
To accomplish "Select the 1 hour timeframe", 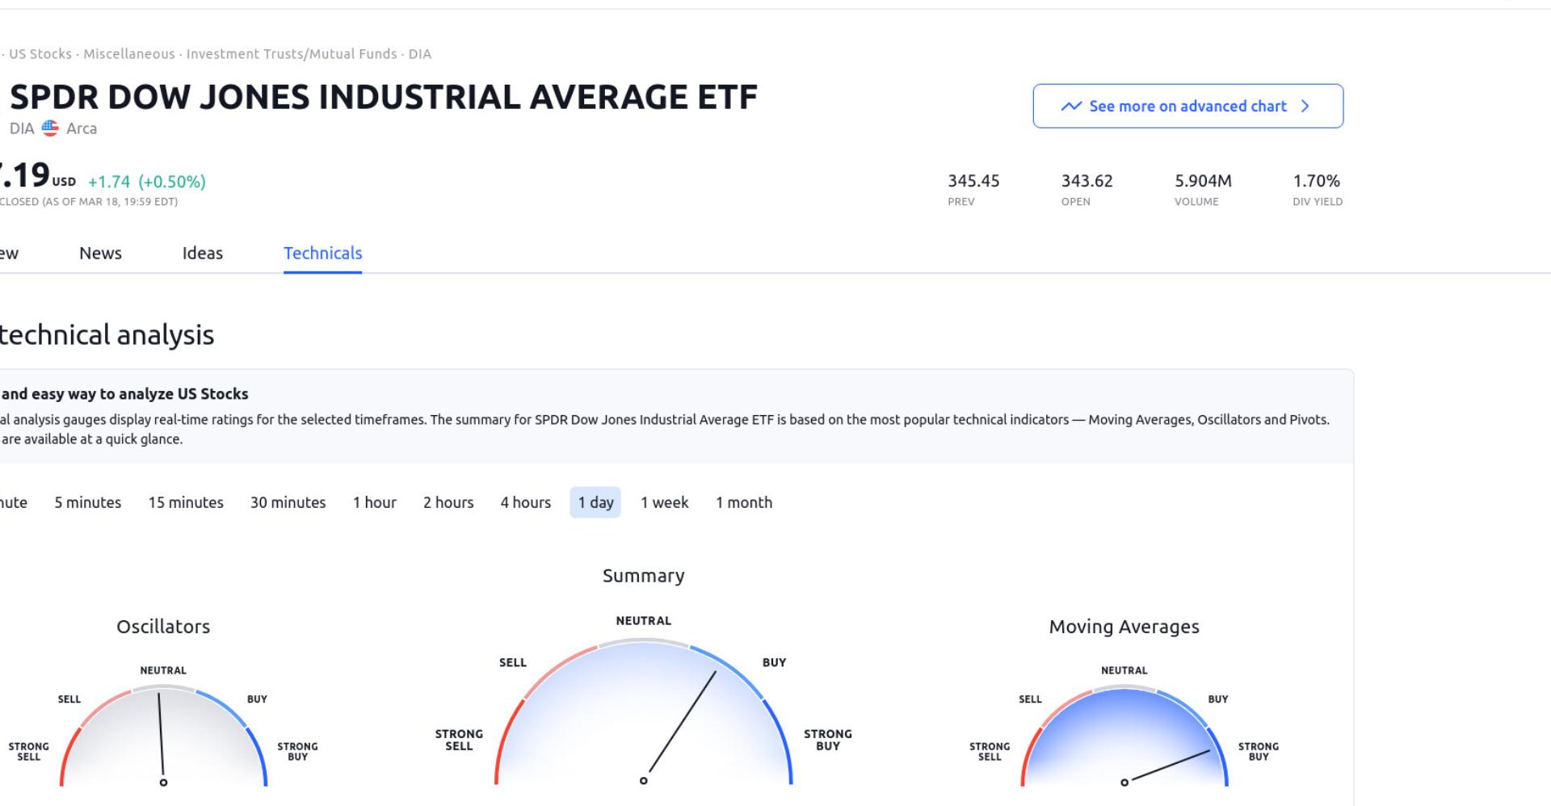I will pos(375,502).
